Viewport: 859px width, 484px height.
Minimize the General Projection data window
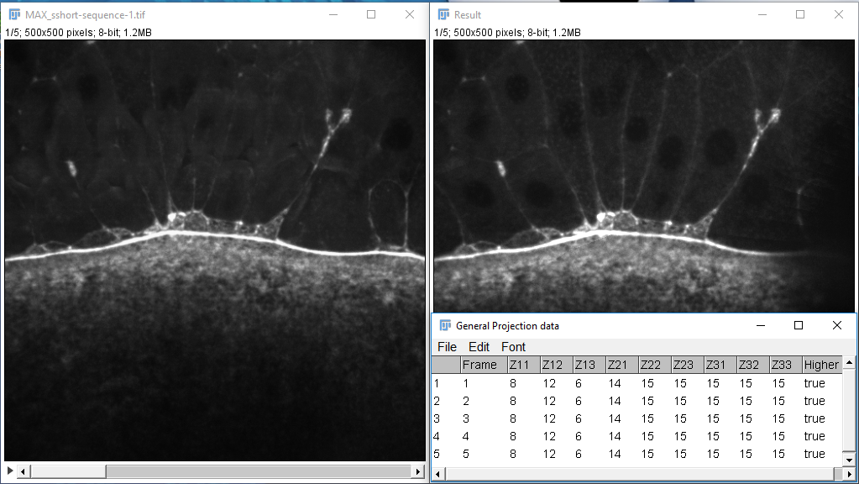760,325
